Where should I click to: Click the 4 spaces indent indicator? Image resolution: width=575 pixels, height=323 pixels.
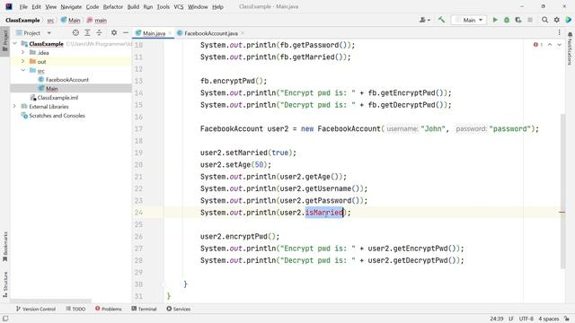(x=549, y=319)
